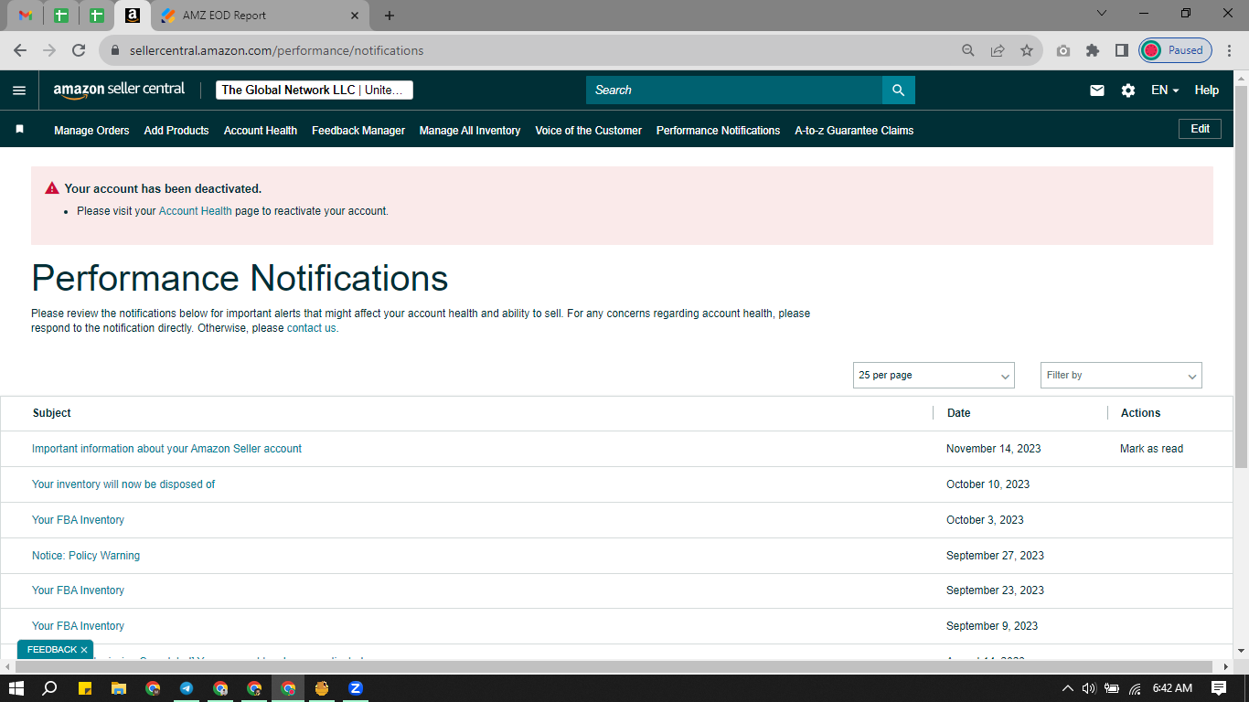The width and height of the screenshot is (1249, 702).
Task: Click the Account Health link in alert
Action: (x=196, y=211)
